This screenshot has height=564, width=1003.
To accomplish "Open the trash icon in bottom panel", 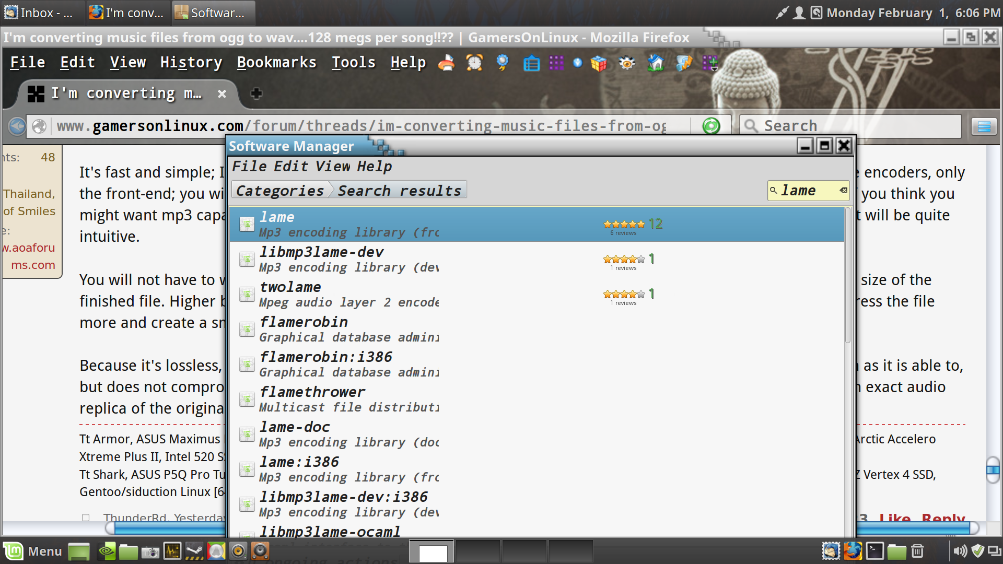I will (918, 551).
